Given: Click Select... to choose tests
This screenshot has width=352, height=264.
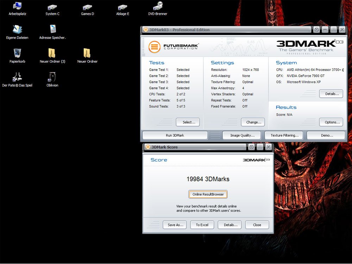Looking at the screenshot, I should (x=188, y=122).
